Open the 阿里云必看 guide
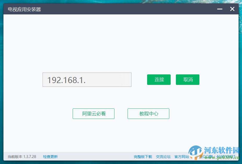242x164 pixels. 93,114
